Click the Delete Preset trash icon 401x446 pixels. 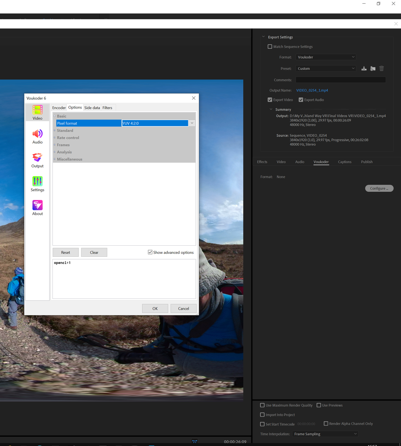click(382, 68)
